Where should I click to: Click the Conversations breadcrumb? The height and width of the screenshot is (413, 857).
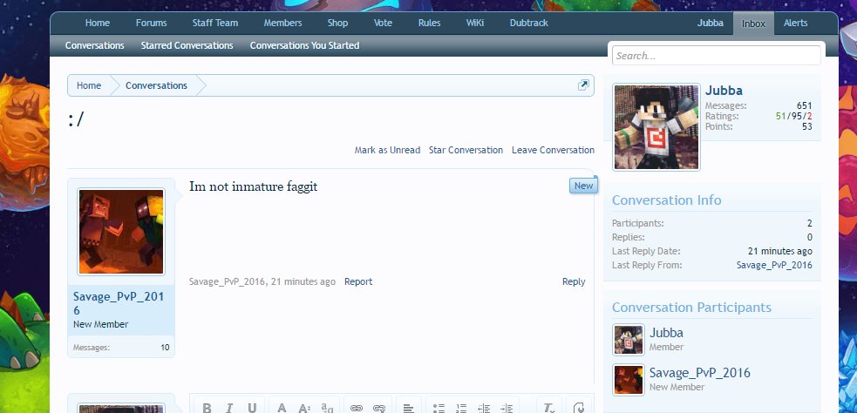click(x=156, y=85)
